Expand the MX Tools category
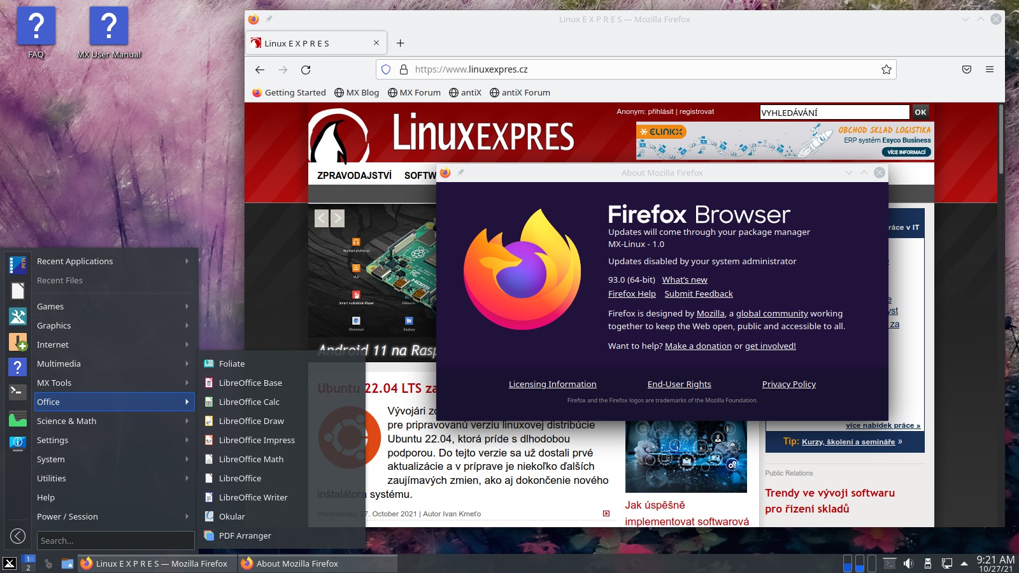 pyautogui.click(x=114, y=383)
